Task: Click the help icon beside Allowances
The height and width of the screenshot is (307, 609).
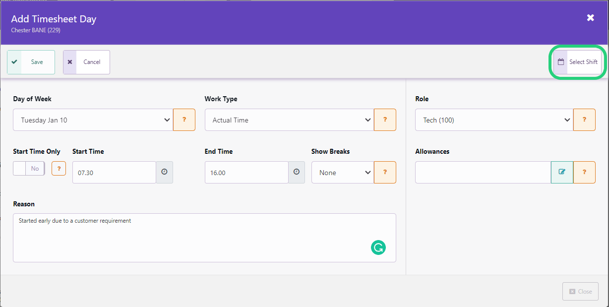Action: tap(584, 172)
